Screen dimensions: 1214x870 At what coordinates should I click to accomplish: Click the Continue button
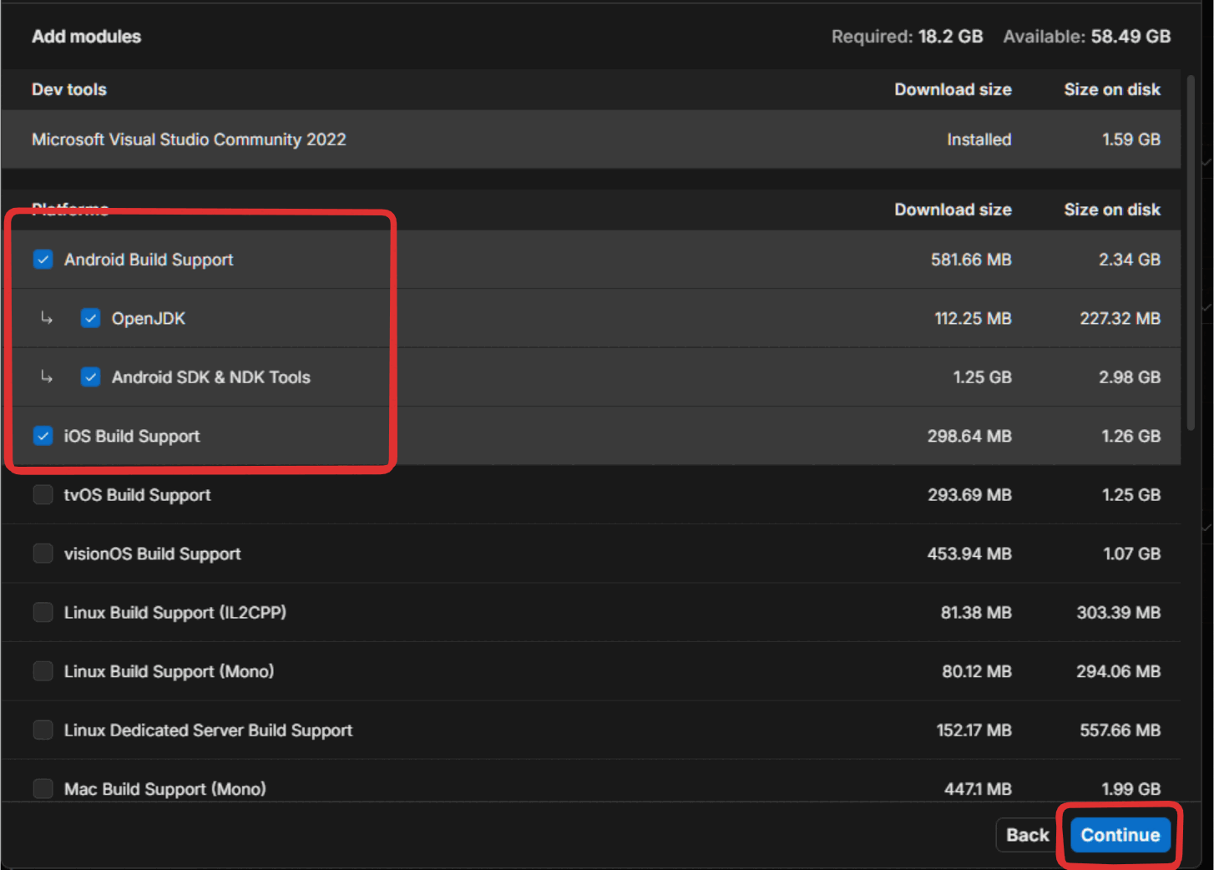point(1119,834)
